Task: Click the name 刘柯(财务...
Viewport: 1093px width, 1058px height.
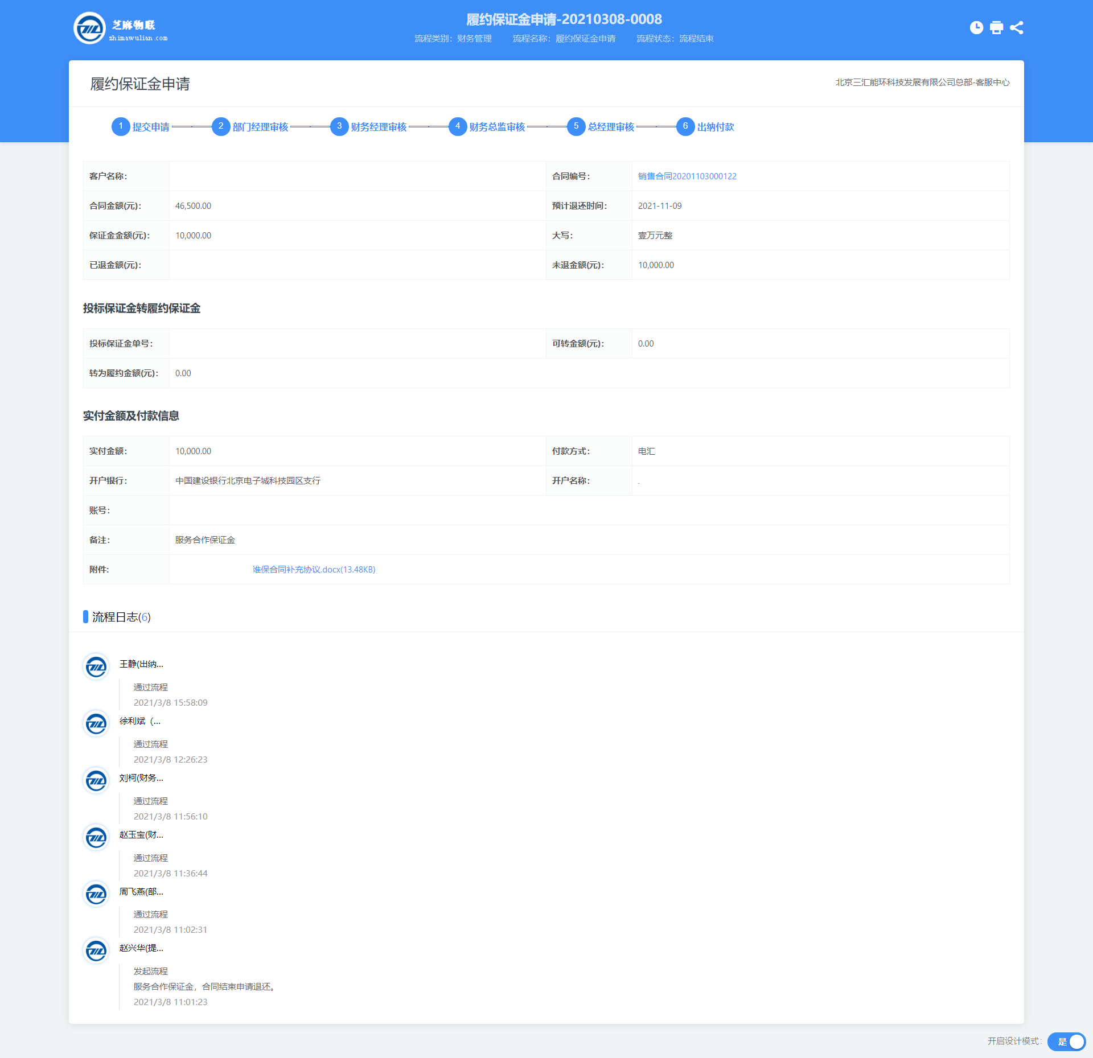Action: click(x=141, y=778)
